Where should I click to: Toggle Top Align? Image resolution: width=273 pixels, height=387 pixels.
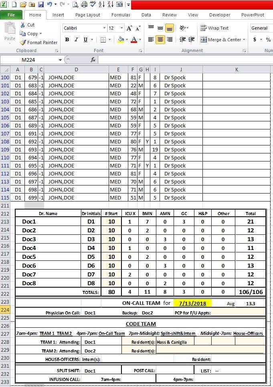151,28
